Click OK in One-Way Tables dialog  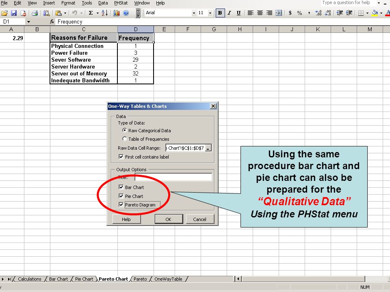(x=168, y=219)
